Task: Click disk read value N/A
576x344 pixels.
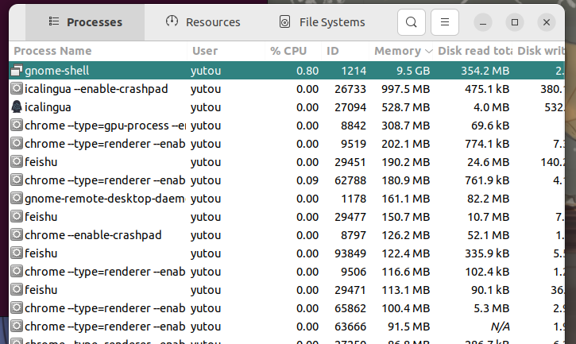Action: point(500,327)
